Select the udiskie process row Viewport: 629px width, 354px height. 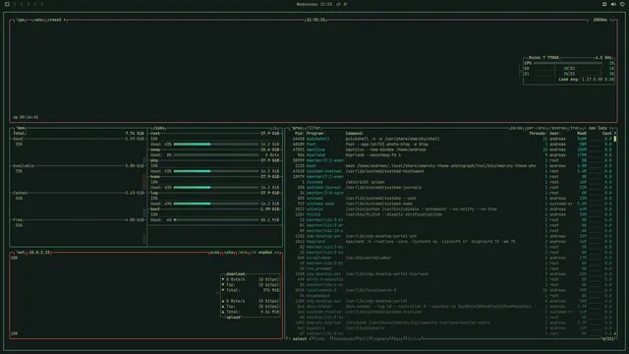point(452,209)
